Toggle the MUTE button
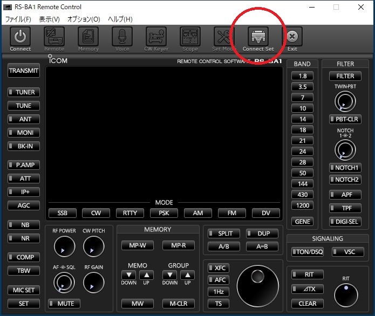This screenshot has width=375, height=316. (64, 304)
